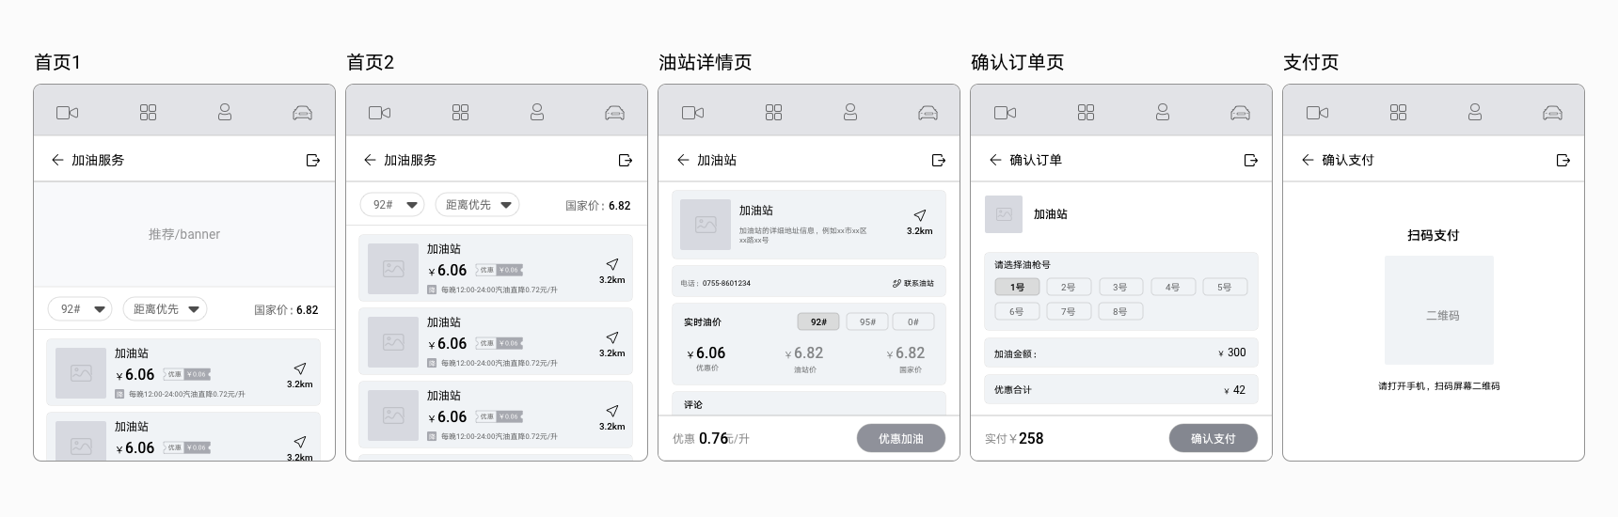Image resolution: width=1618 pixels, height=517 pixels.
Task: Choose fuel gun 7号
Action: pyautogui.click(x=1069, y=311)
